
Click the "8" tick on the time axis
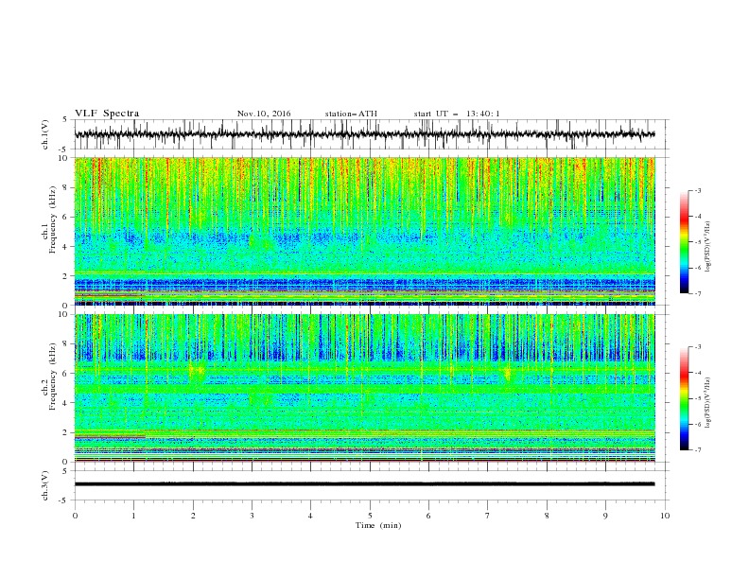coord(547,516)
